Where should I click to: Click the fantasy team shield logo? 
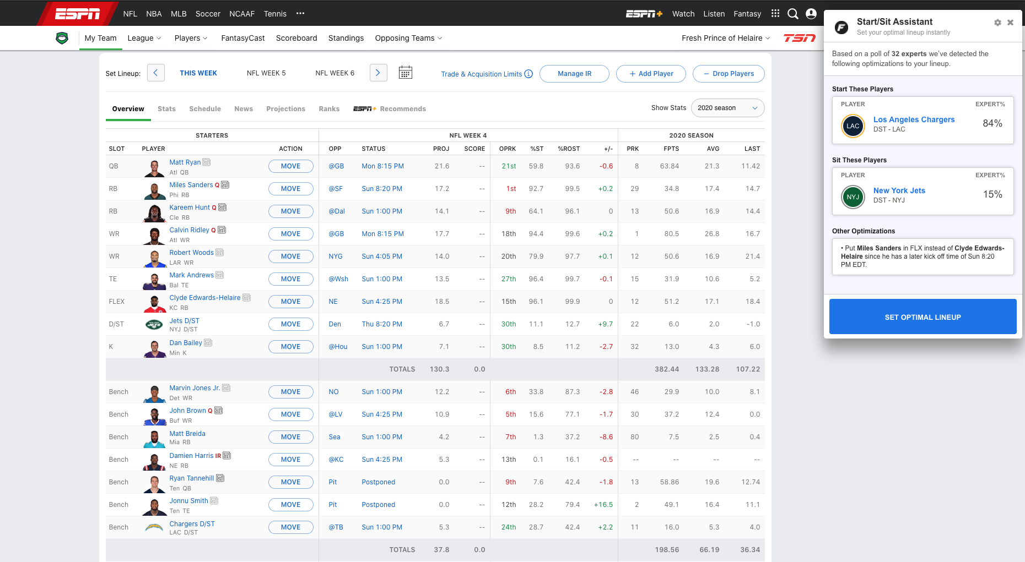[x=62, y=38]
